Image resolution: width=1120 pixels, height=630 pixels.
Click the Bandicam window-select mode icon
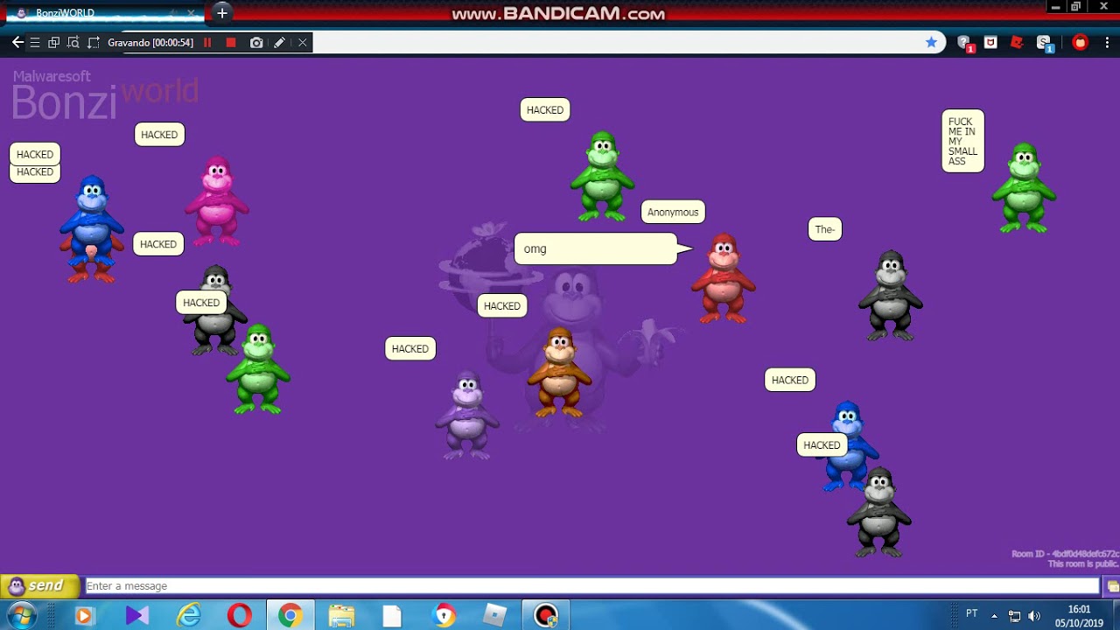click(53, 42)
